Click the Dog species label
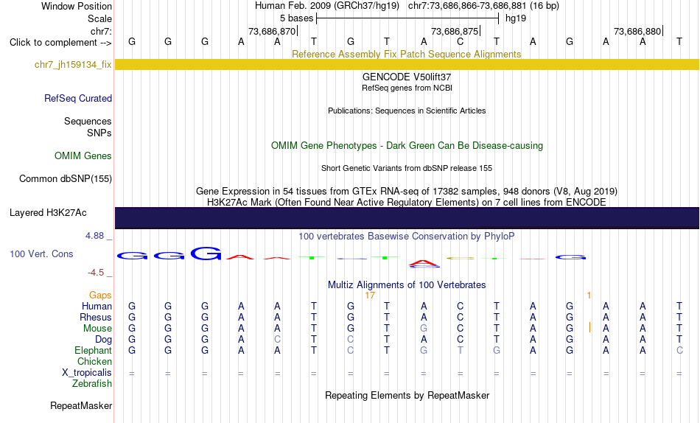Viewport: 700px width, 423px height. click(103, 340)
